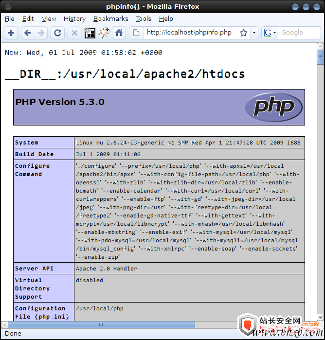Click the "Apache 2.0 Handler" value

107,268
